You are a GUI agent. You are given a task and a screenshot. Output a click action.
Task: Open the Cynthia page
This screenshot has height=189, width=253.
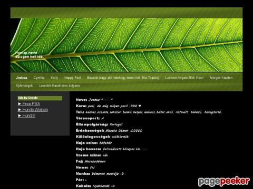pyautogui.click(x=39, y=78)
